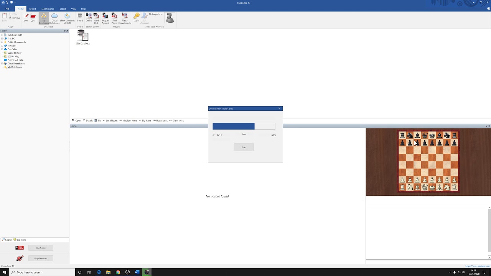The image size is (491, 276).
Task: Click Remove in the Copy group
Action: point(15,18)
